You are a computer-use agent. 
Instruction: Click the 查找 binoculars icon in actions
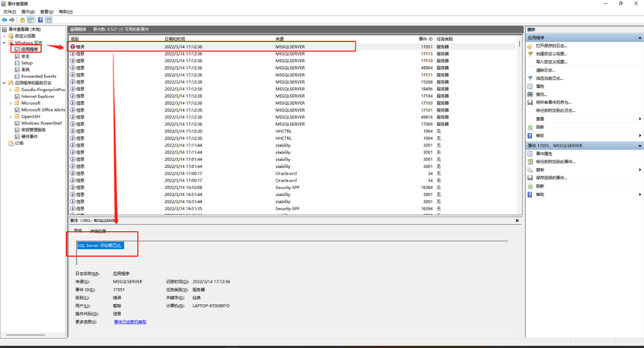[x=531, y=94]
